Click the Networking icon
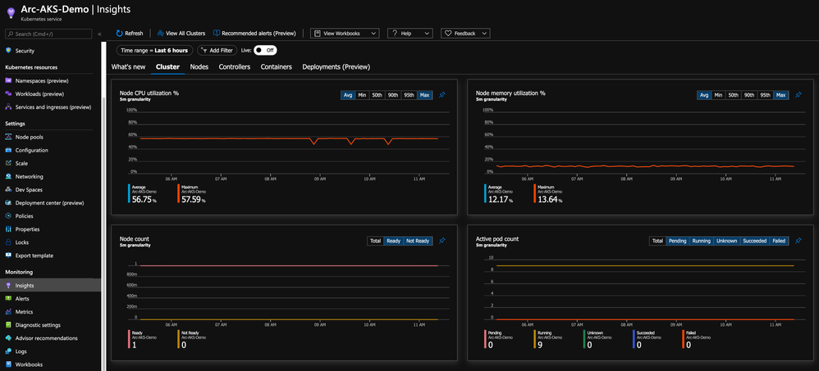Screen dimensions: 819x371 [x=8, y=177]
